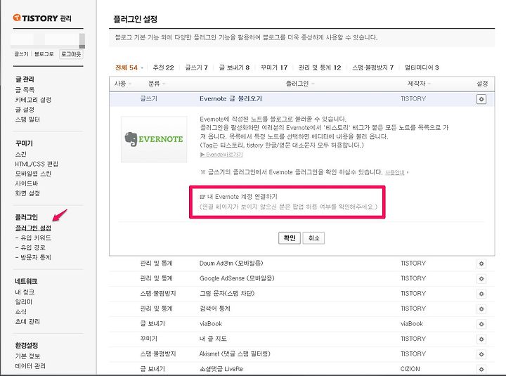
Task: Open settings gear for 내 글 지도
Action: [x=481, y=339]
